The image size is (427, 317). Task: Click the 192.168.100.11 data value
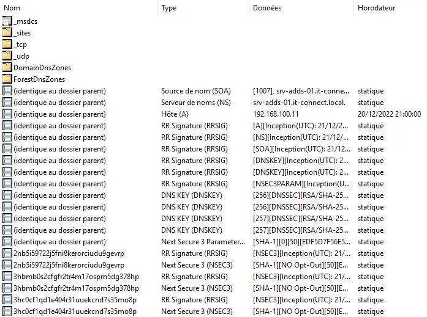(x=276, y=114)
